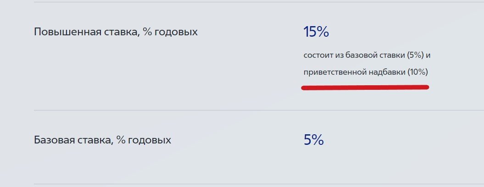Click the phrase "базовой ставки" in the description
484x187 pixels.
pos(375,55)
